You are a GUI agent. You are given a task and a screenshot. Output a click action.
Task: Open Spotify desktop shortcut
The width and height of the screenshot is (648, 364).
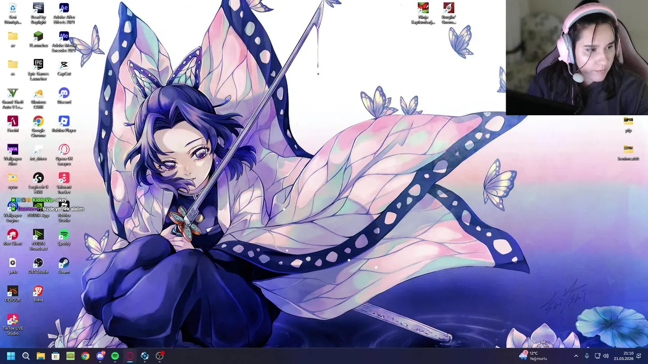point(64,238)
